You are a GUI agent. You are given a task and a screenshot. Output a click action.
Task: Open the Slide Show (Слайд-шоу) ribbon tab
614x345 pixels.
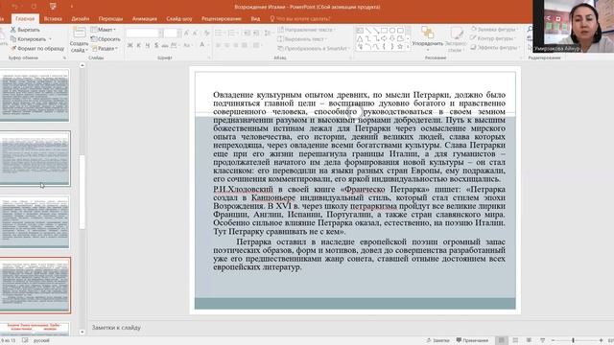[x=179, y=19]
